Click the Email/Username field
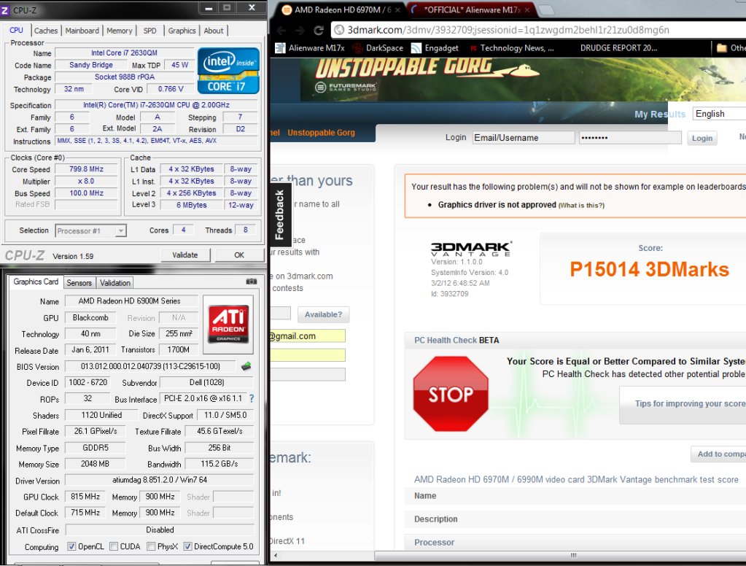 [x=524, y=138]
